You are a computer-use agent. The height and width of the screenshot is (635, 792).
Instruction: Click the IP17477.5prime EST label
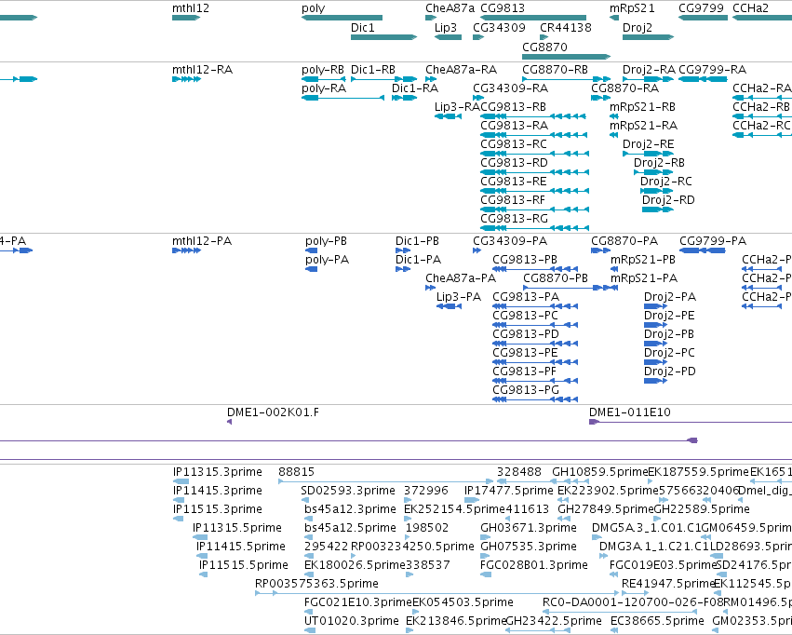(509, 491)
